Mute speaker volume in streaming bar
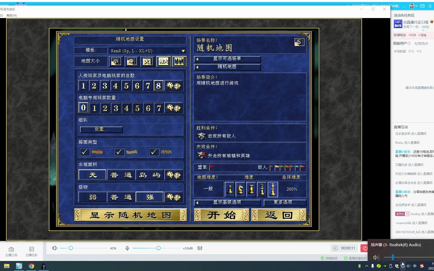This screenshot has height=271, width=434. pos(55,248)
